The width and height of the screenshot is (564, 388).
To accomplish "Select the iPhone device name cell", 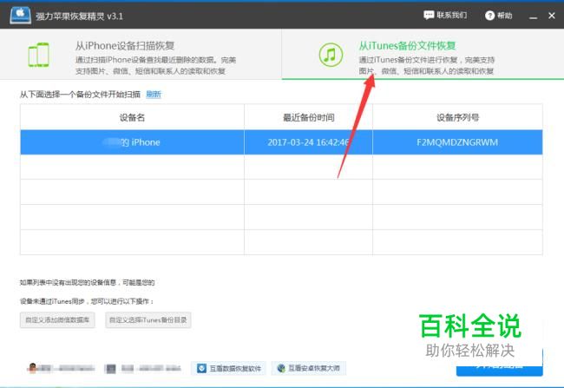I will click(132, 142).
